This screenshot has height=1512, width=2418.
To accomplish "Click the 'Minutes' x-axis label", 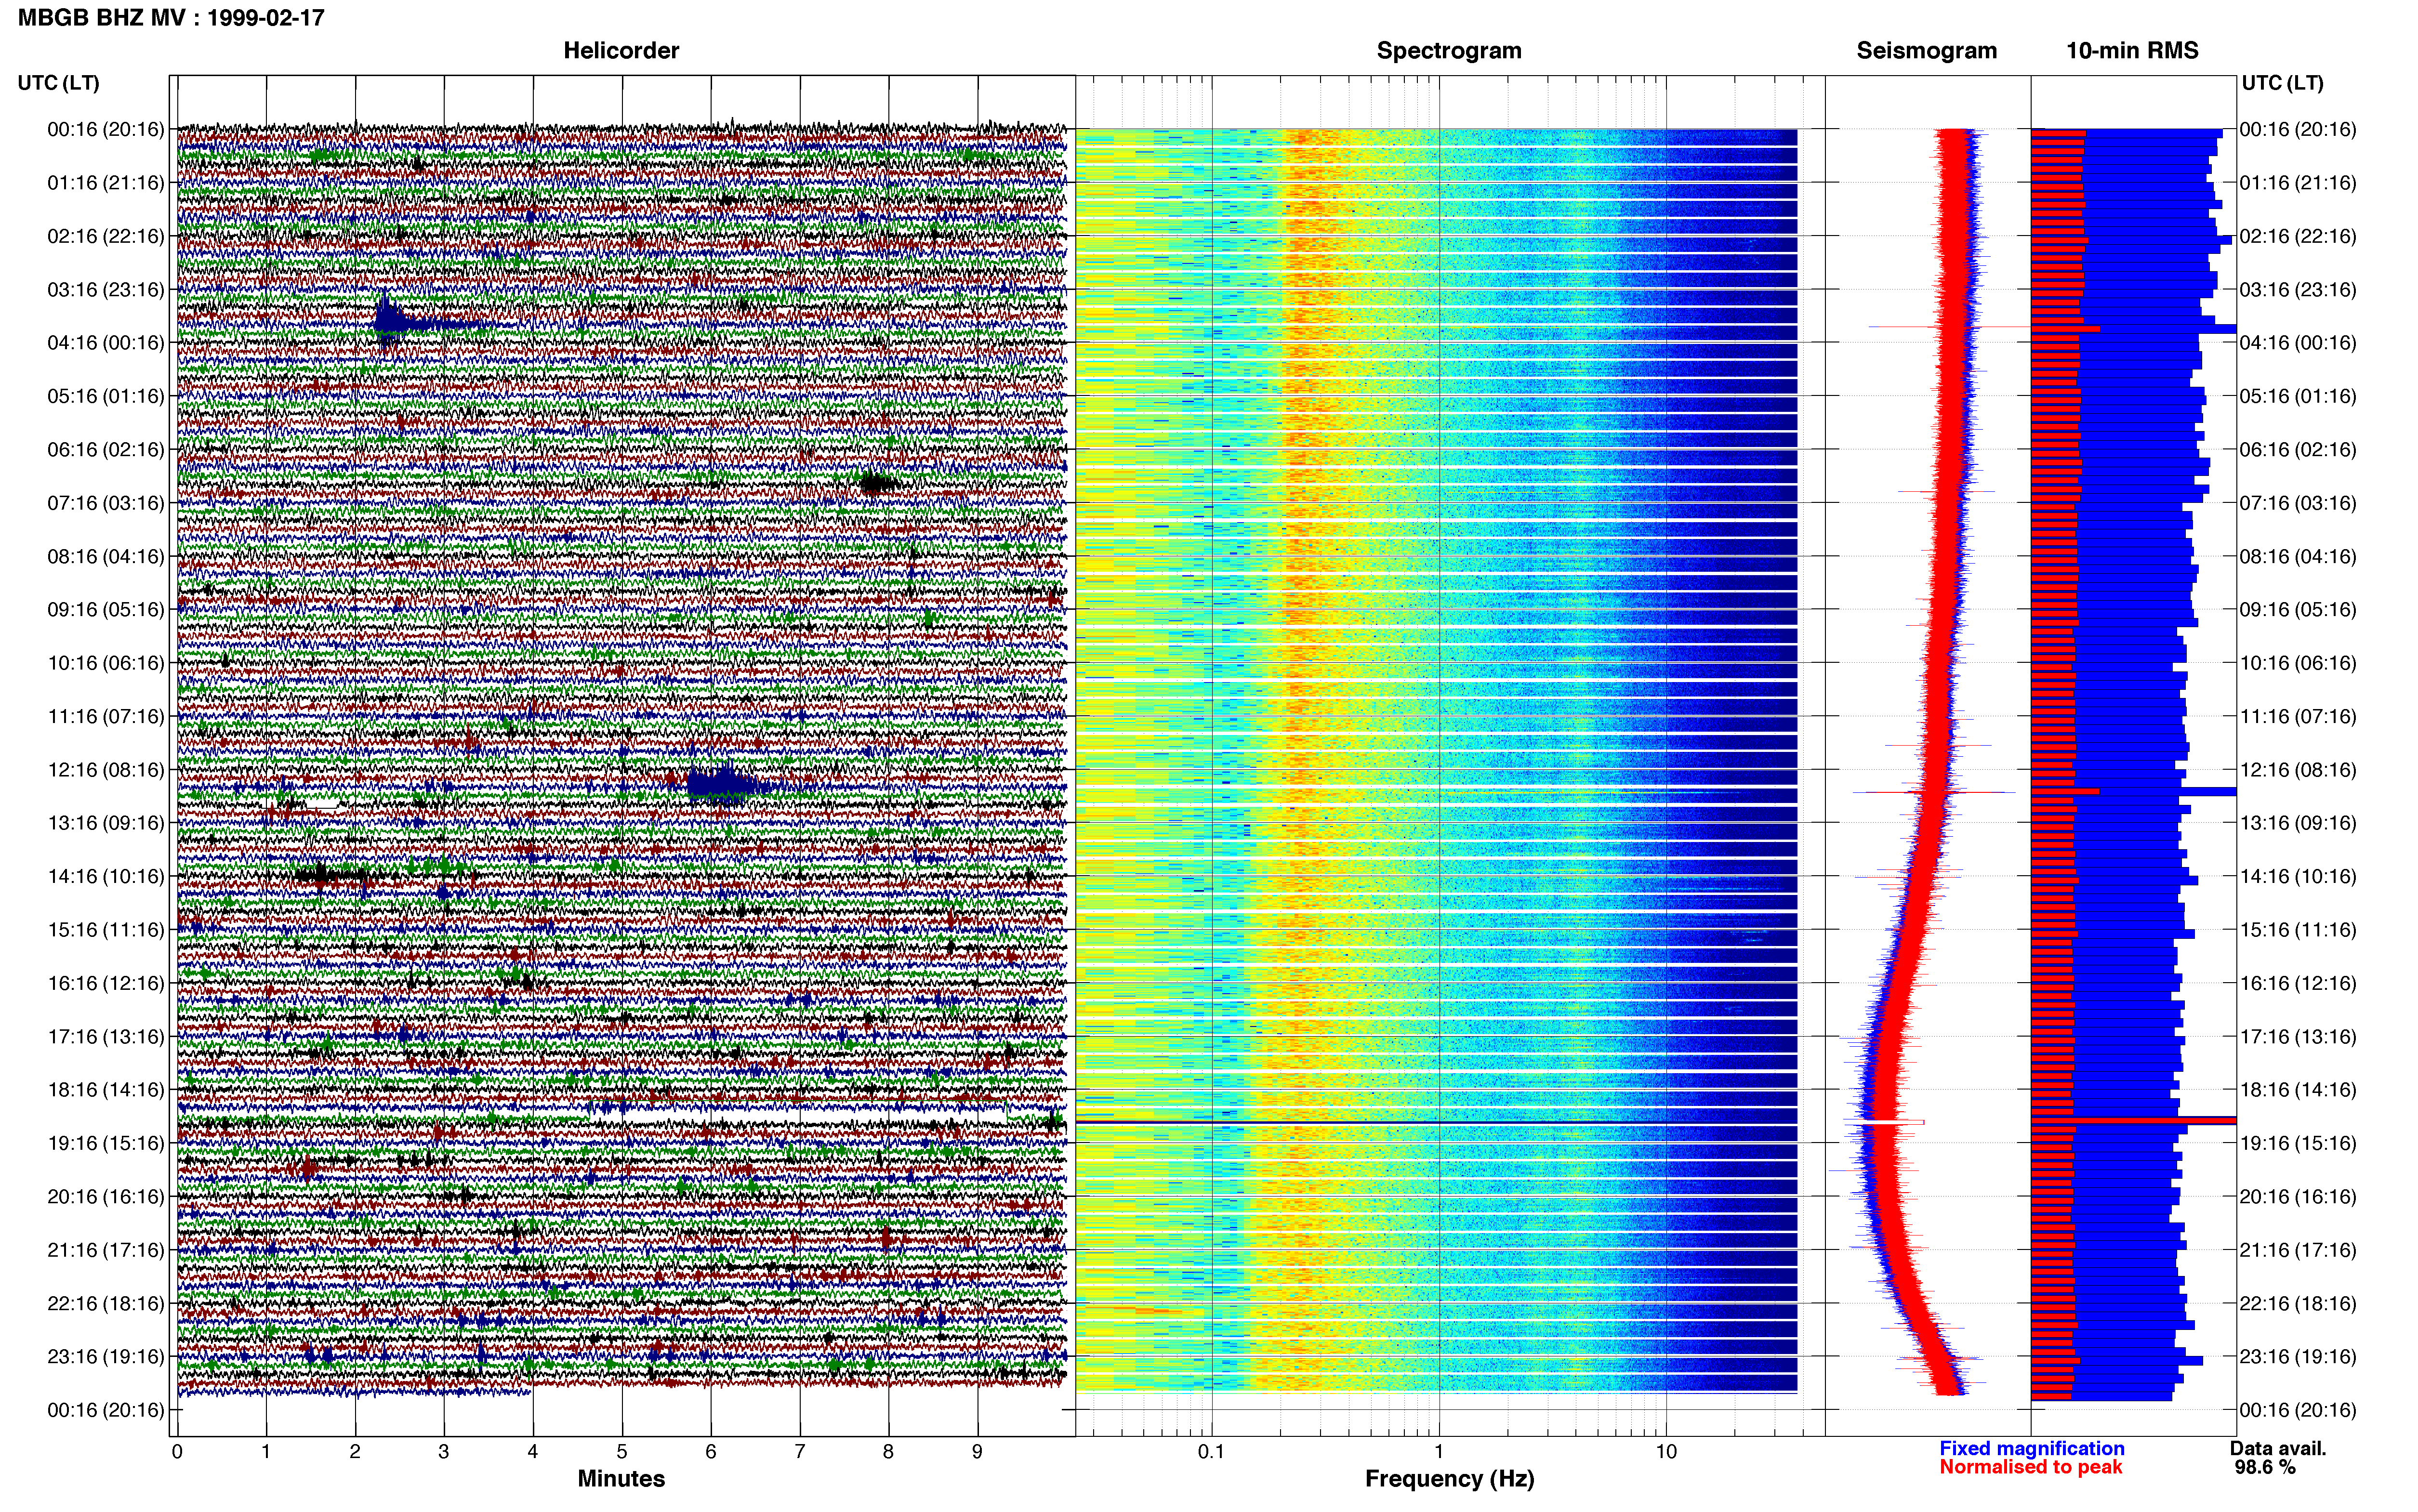I will coord(621,1479).
